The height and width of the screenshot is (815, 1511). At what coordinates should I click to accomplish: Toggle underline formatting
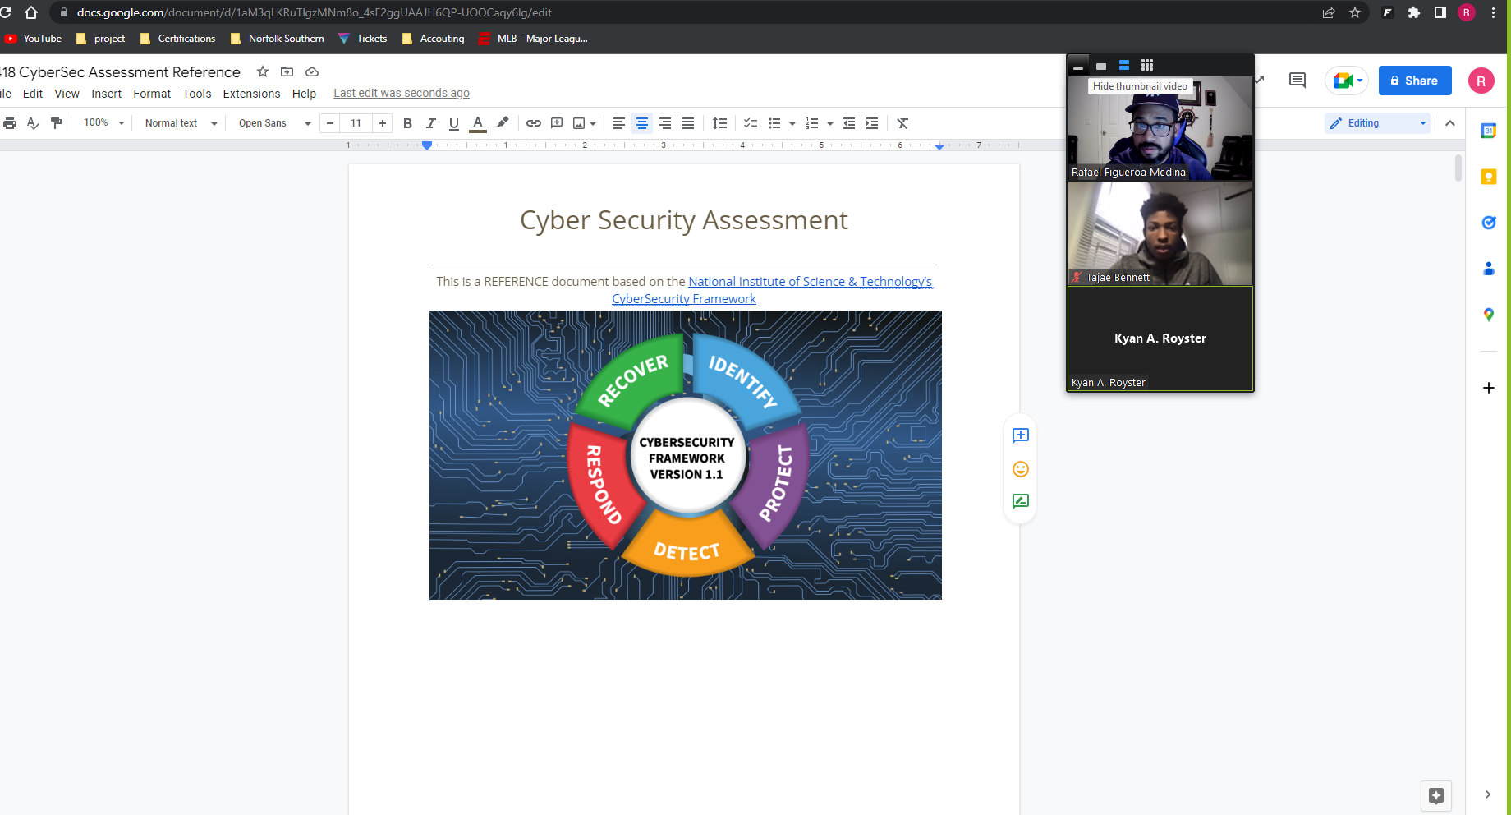point(453,123)
